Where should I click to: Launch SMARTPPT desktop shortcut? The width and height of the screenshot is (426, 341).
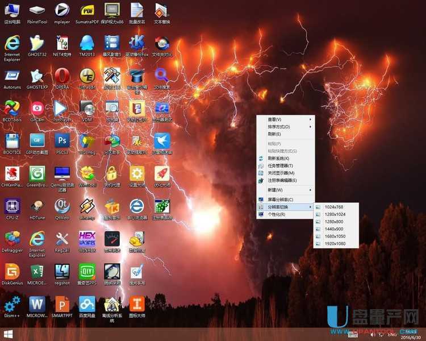coord(62,307)
